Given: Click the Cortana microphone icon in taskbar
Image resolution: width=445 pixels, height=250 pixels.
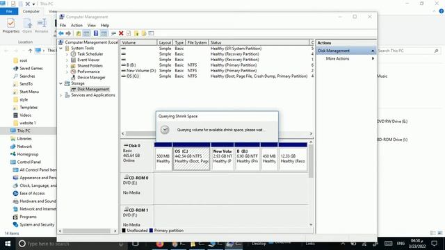Looking at the screenshot, I should point(121,244).
